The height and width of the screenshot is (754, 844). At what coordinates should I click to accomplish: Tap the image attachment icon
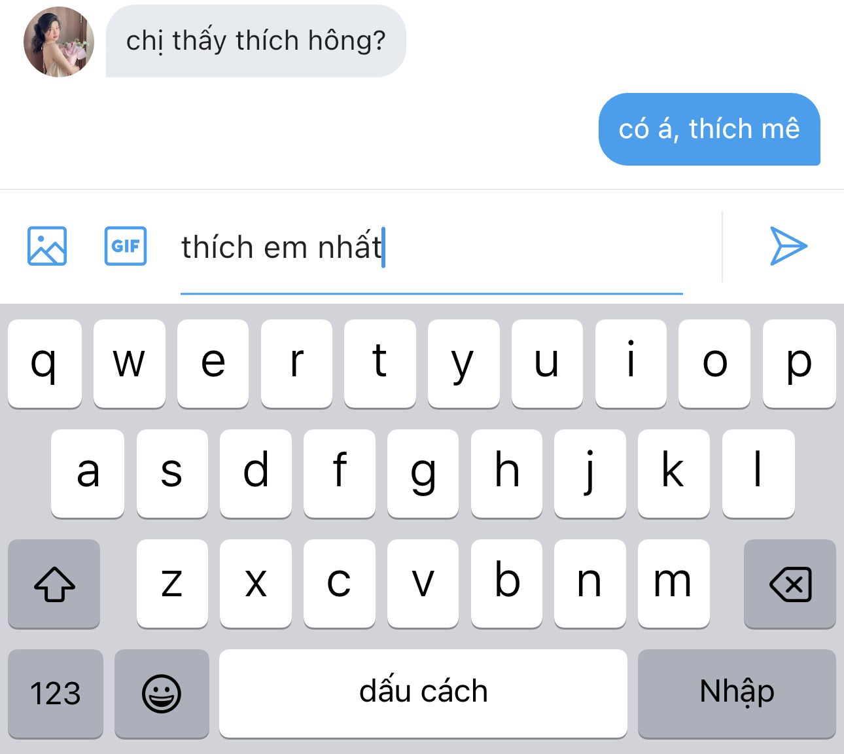point(47,246)
